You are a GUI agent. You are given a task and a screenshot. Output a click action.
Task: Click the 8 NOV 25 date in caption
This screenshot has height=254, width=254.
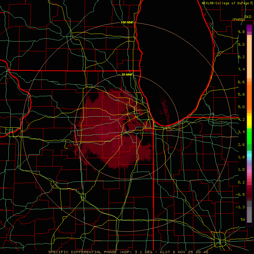[183, 252]
